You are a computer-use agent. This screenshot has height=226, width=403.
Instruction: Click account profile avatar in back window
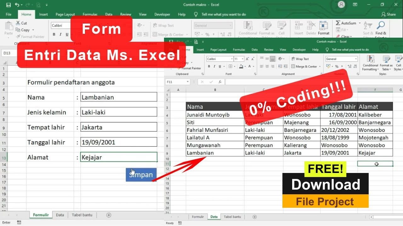point(341,5)
